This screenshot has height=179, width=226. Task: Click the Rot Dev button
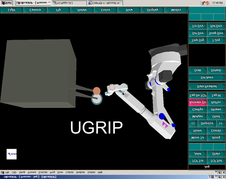click(x=216, y=26)
